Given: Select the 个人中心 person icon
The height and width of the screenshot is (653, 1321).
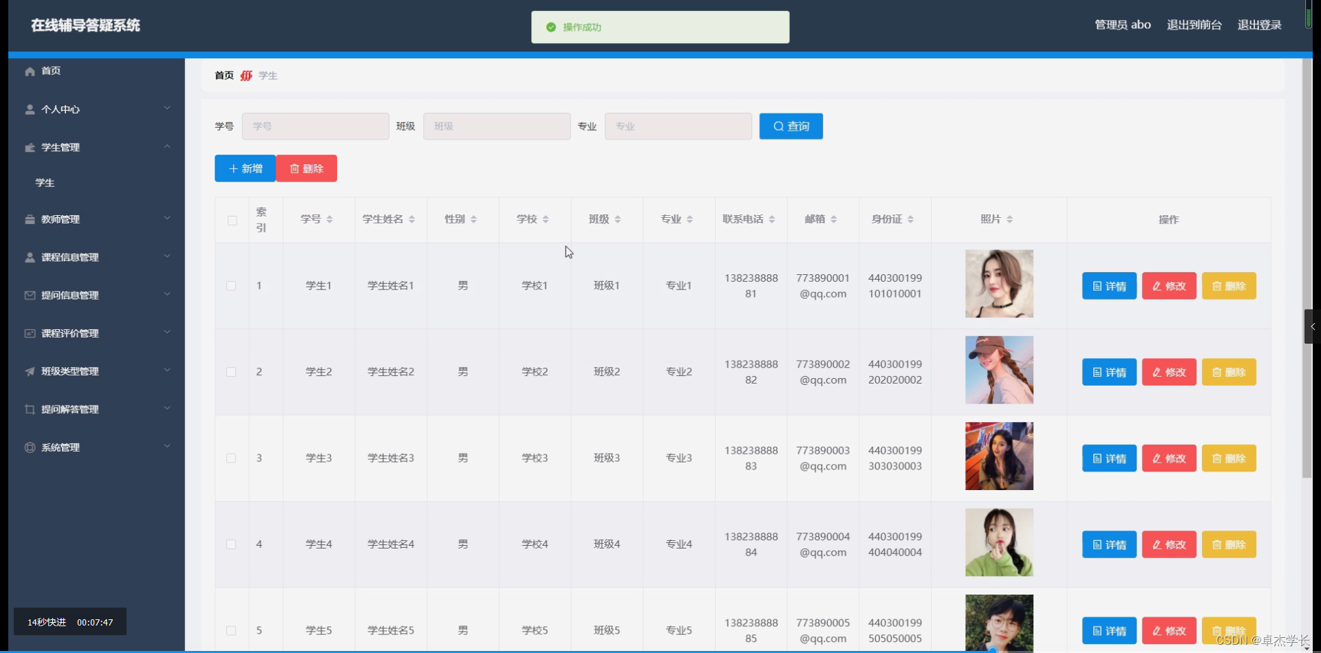Looking at the screenshot, I should pyautogui.click(x=30, y=109).
